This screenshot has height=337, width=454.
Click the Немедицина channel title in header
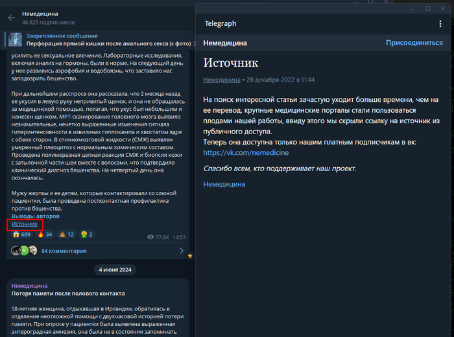[x=40, y=14]
